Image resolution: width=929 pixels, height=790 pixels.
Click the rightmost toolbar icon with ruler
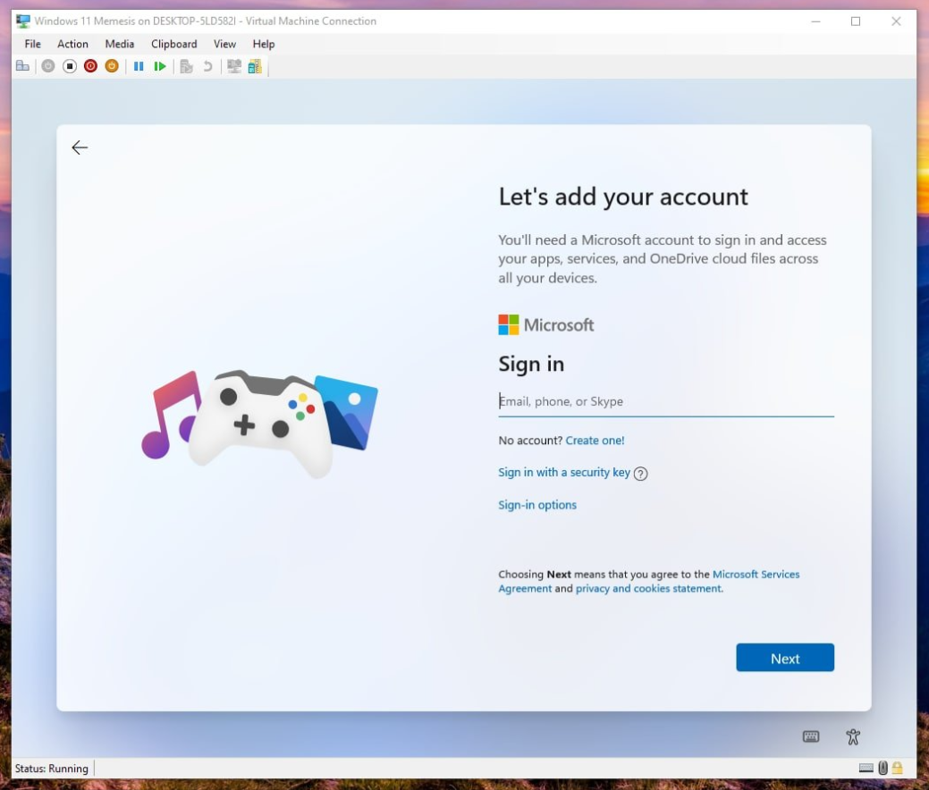[255, 66]
